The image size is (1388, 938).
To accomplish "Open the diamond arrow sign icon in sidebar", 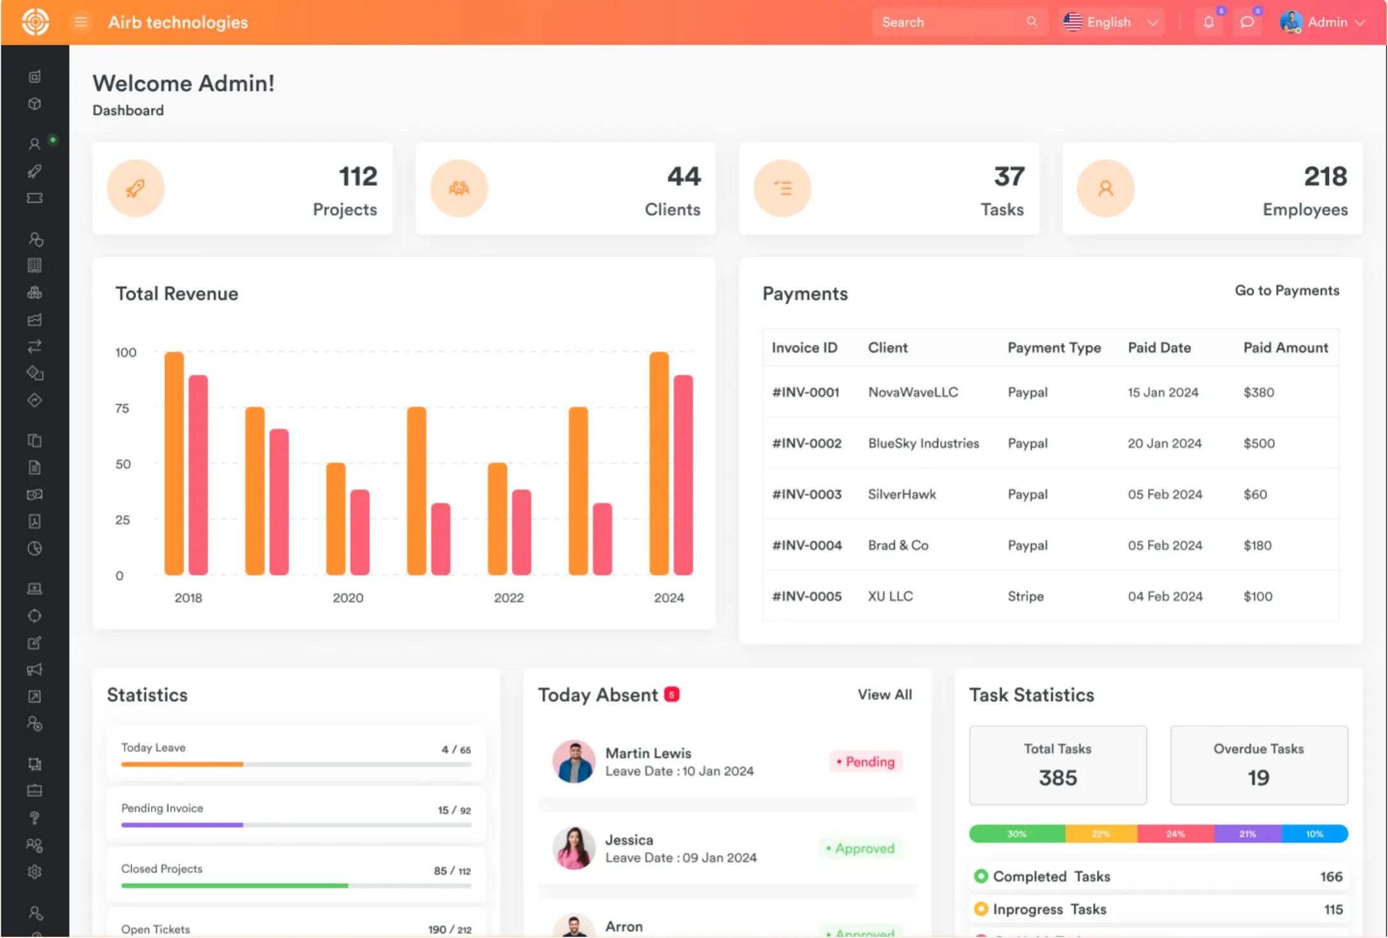I will (35, 401).
